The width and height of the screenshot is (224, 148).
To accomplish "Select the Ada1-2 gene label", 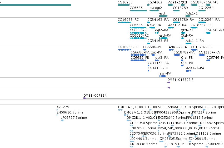I will point(174,2).
